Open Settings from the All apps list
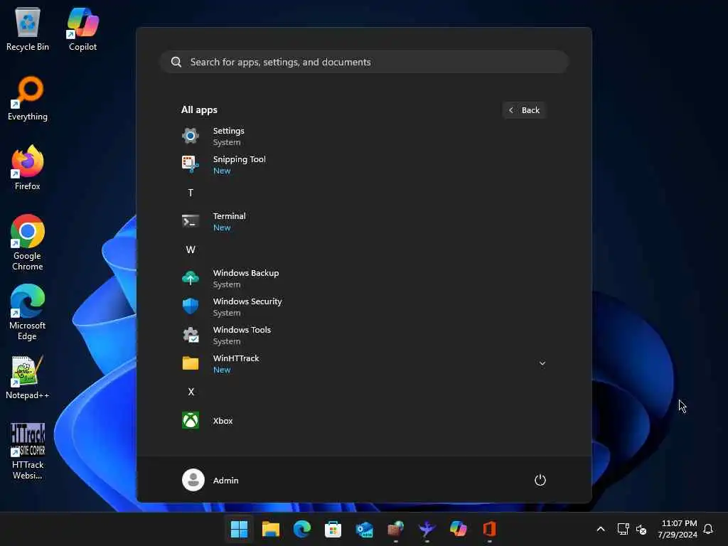 point(363,136)
